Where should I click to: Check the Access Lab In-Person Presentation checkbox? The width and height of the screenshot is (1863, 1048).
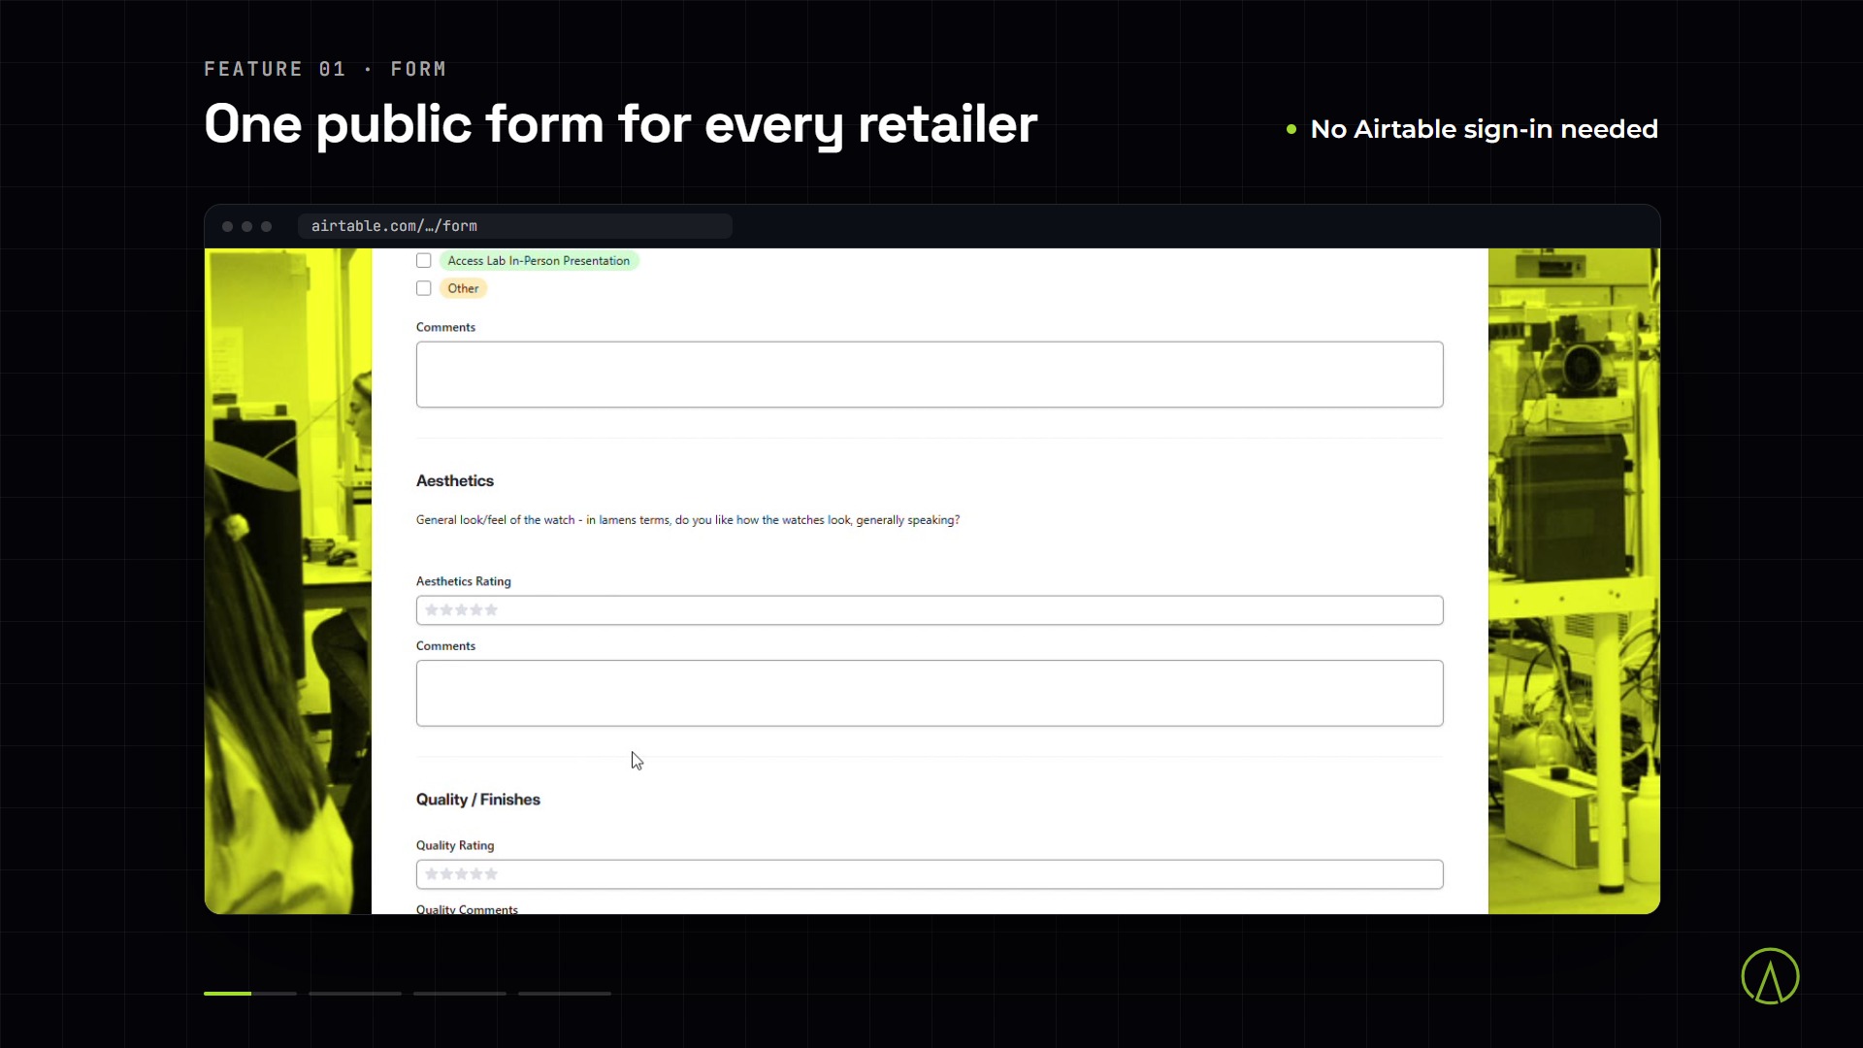(x=424, y=260)
